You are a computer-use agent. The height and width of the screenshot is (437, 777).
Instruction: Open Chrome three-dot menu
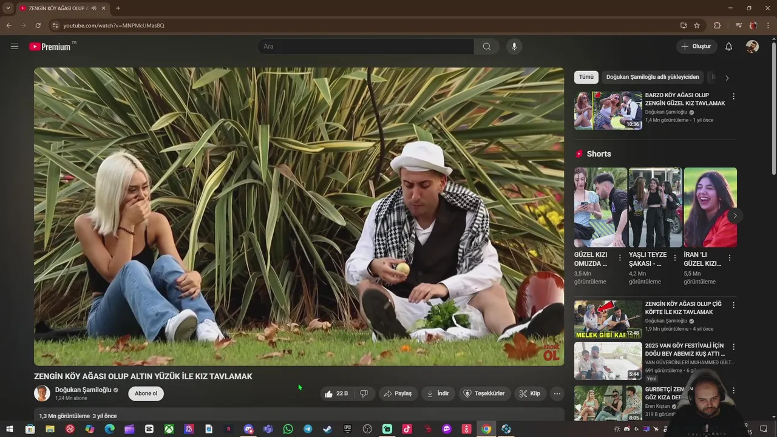(768, 25)
